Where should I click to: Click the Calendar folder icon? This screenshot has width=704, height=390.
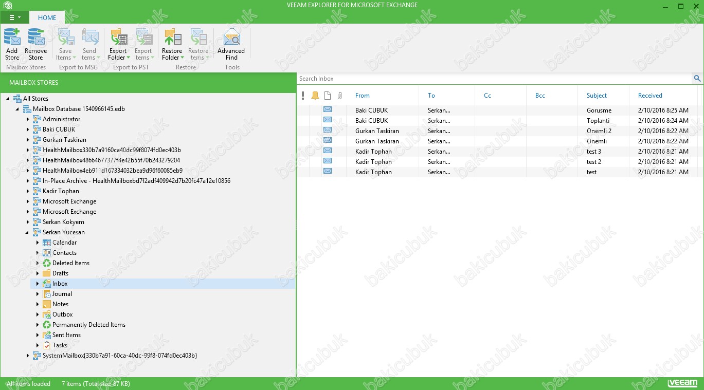click(x=47, y=243)
